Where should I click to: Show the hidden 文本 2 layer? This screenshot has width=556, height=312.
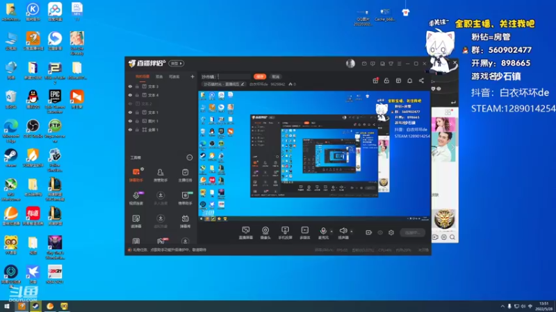pyautogui.click(x=130, y=103)
